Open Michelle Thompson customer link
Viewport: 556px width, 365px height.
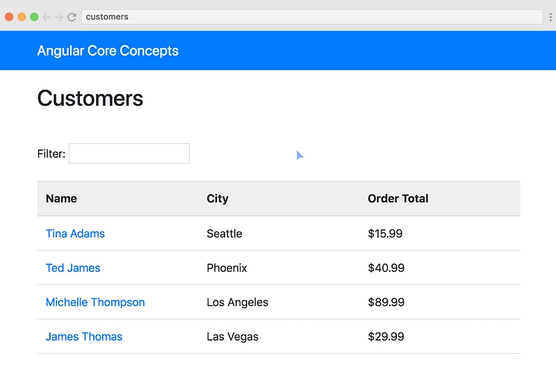coord(95,302)
